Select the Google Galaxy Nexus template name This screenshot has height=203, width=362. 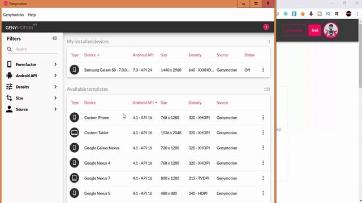pos(102,148)
